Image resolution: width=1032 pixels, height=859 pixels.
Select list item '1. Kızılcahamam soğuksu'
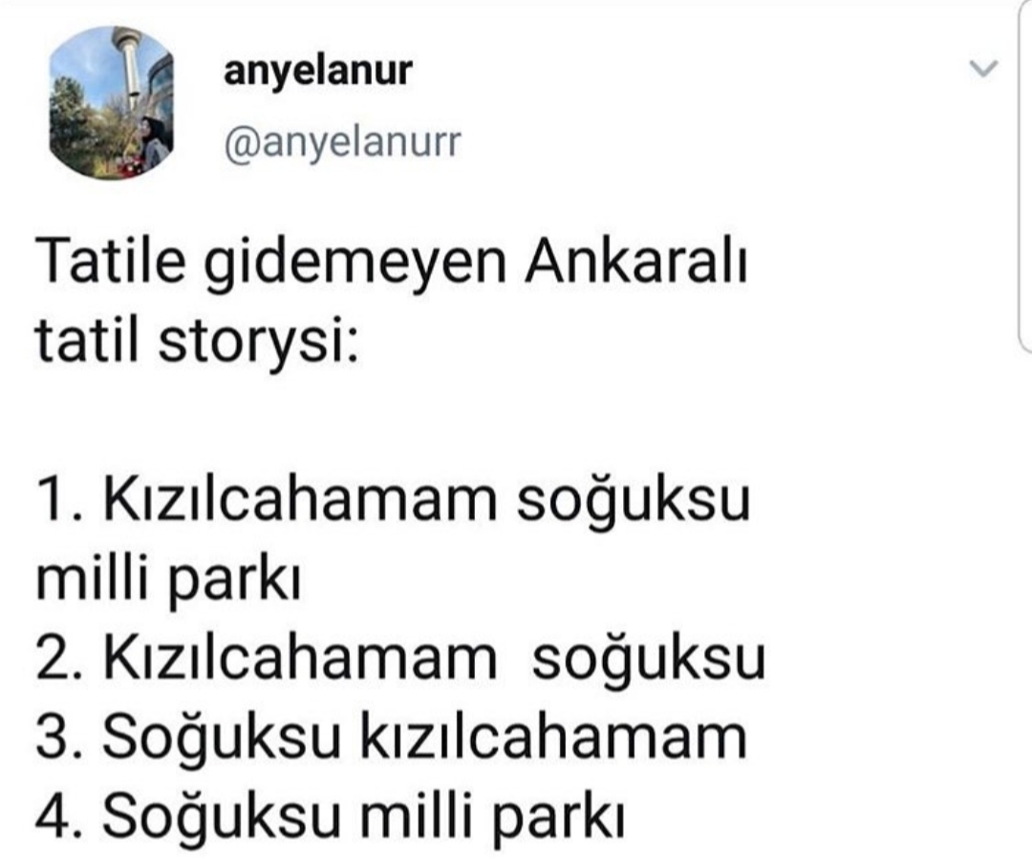point(393,502)
